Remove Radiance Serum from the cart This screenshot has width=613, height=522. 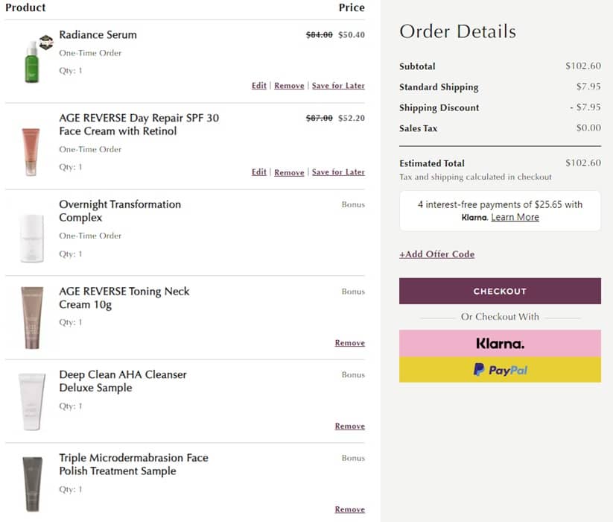point(289,86)
